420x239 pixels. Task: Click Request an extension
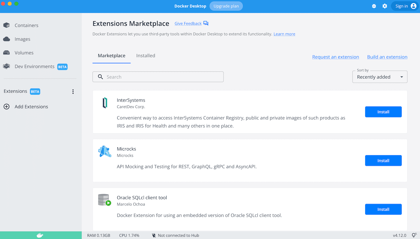point(335,57)
